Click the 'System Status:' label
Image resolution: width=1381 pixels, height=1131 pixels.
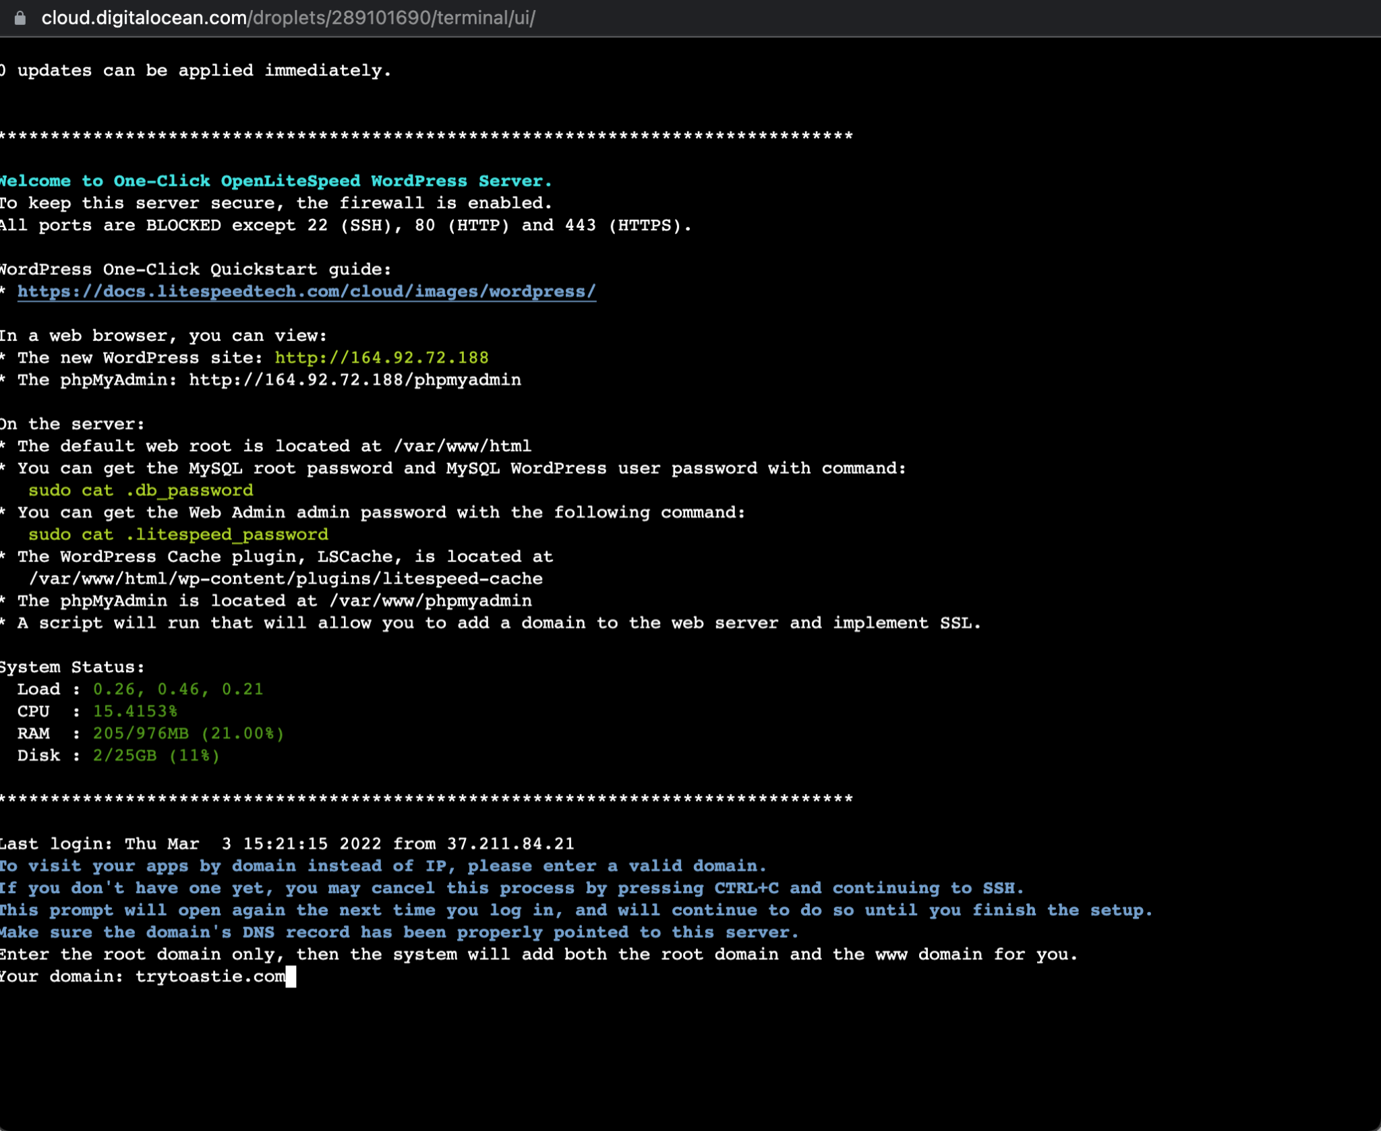click(72, 668)
